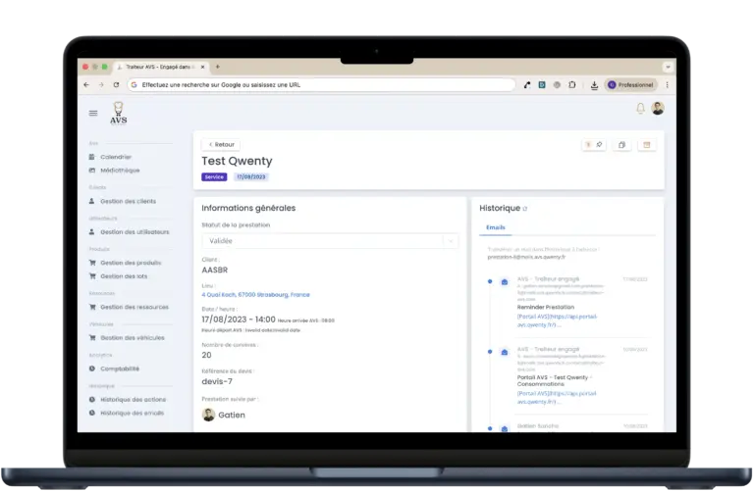This screenshot has width=754, height=491.
Task: Select the Traiteur AVS browser tab
Action: click(161, 67)
